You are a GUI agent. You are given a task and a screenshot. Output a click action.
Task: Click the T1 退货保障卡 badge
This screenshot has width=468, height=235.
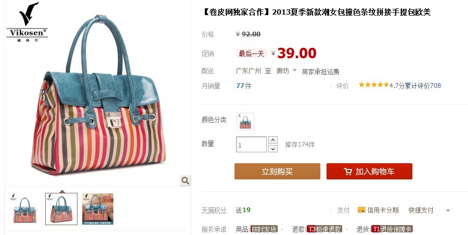click(x=392, y=229)
